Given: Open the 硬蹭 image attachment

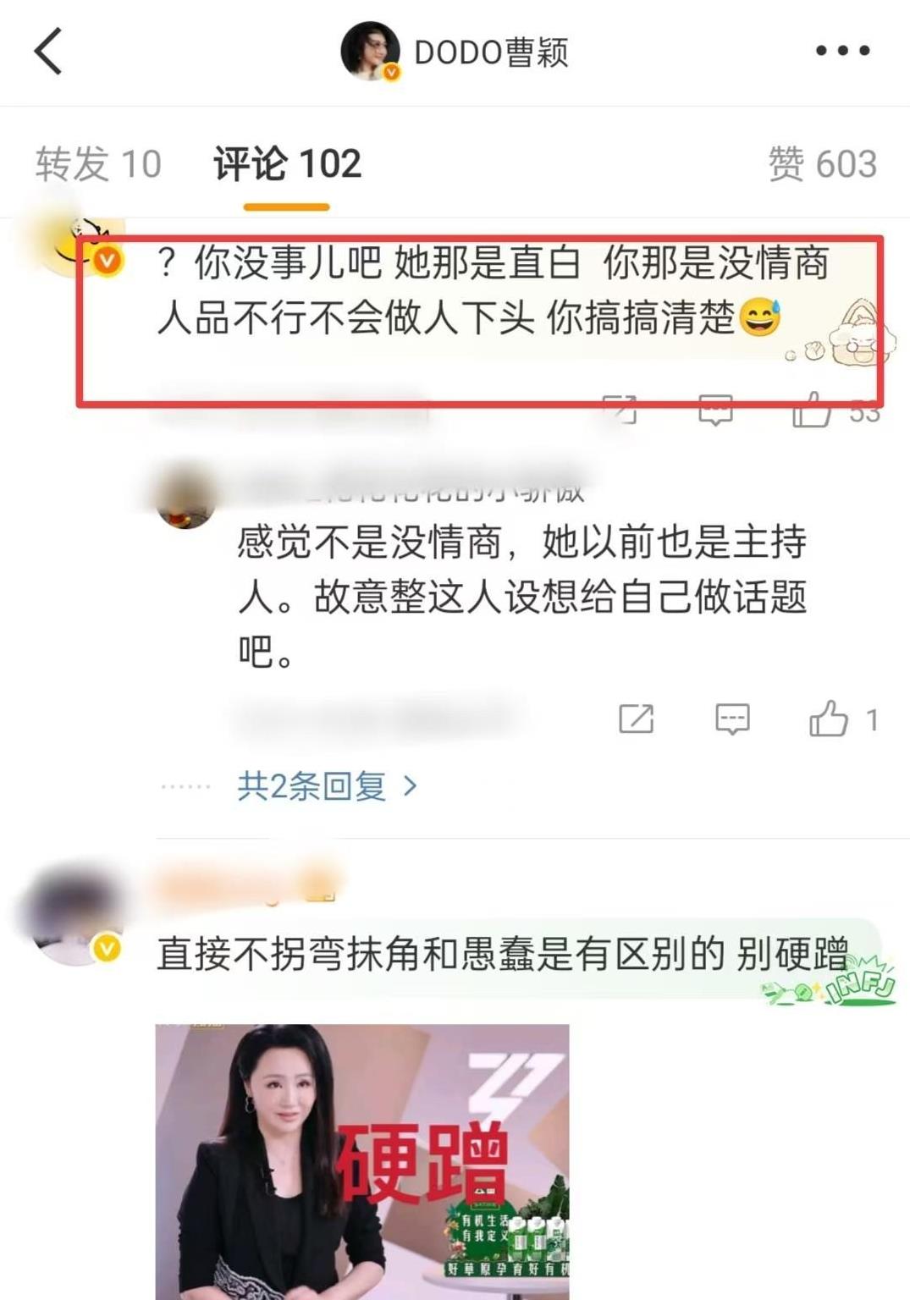Looking at the screenshot, I should point(362,1161).
